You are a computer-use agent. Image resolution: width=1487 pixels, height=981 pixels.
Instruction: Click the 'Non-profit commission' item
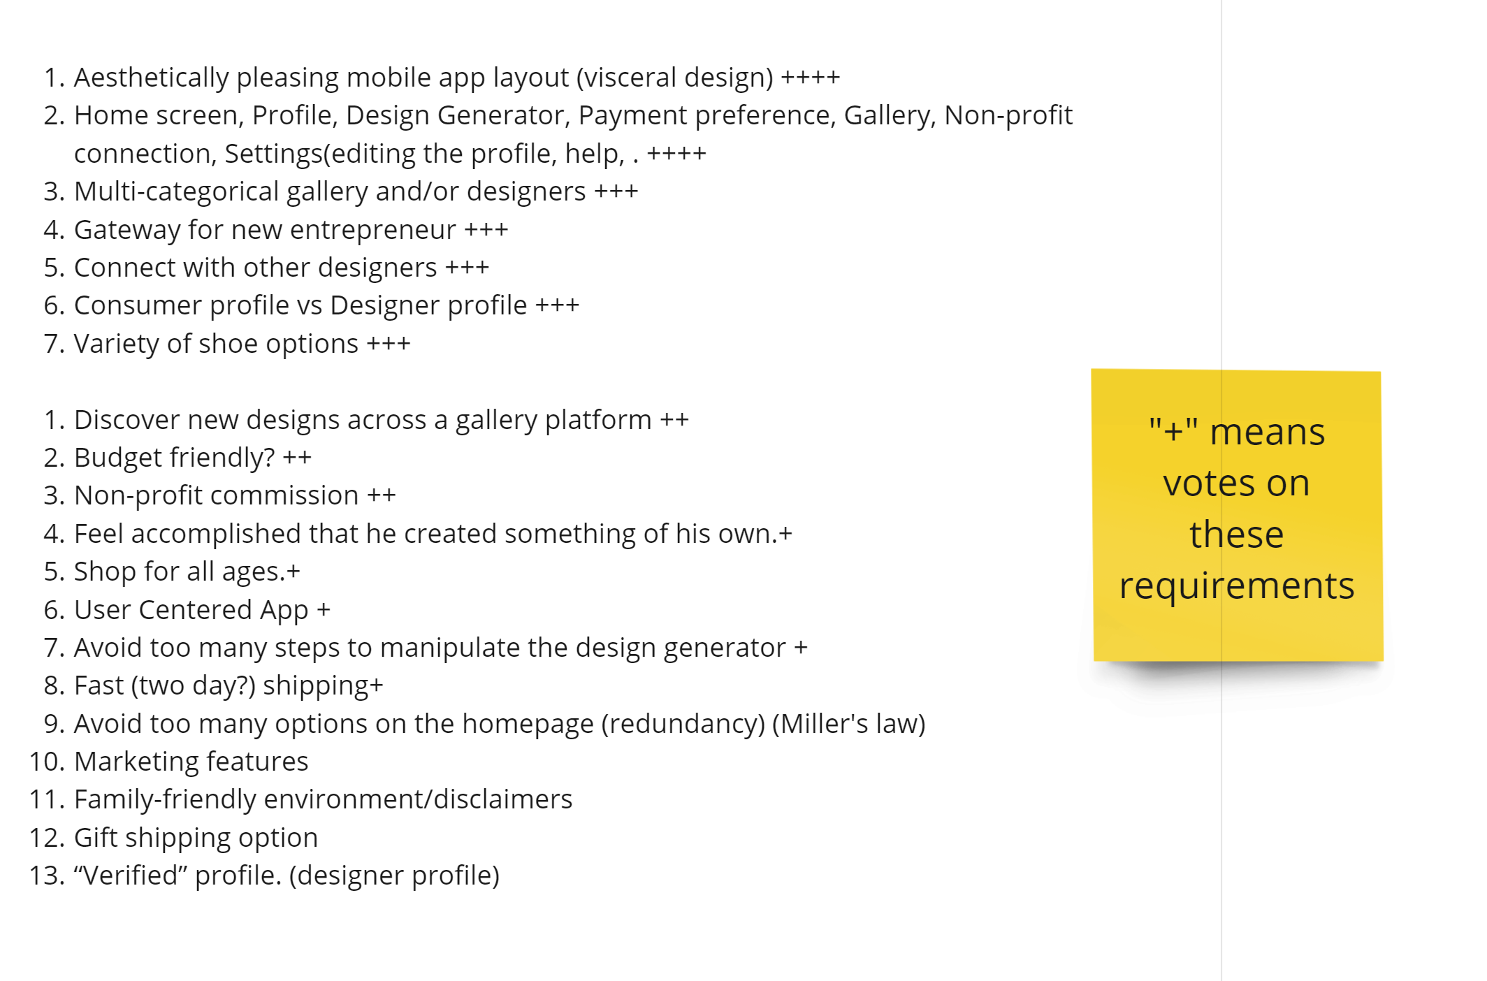(x=235, y=495)
